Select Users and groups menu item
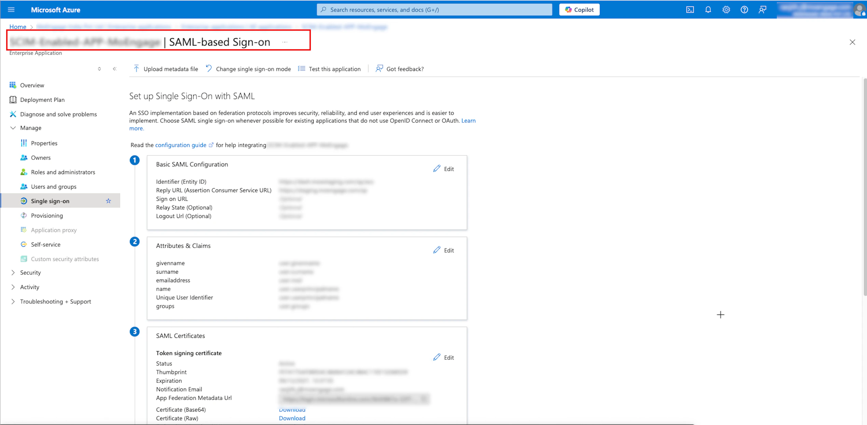This screenshot has height=425, width=867. (54, 187)
